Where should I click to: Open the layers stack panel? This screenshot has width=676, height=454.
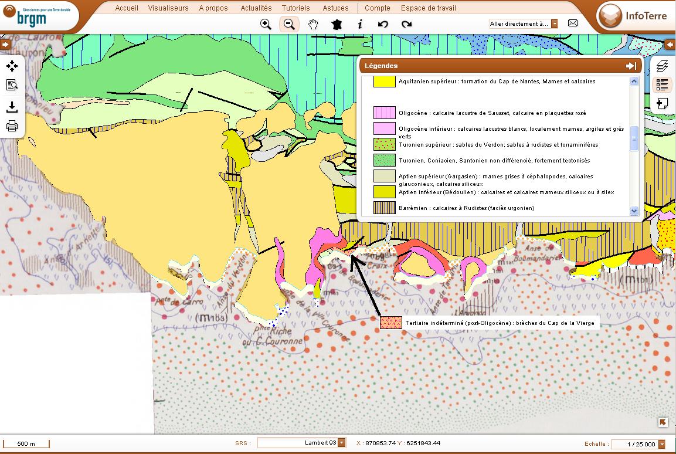[x=662, y=66]
